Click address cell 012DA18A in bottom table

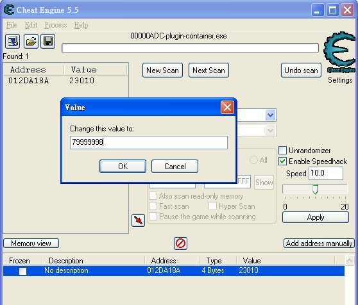164,270
